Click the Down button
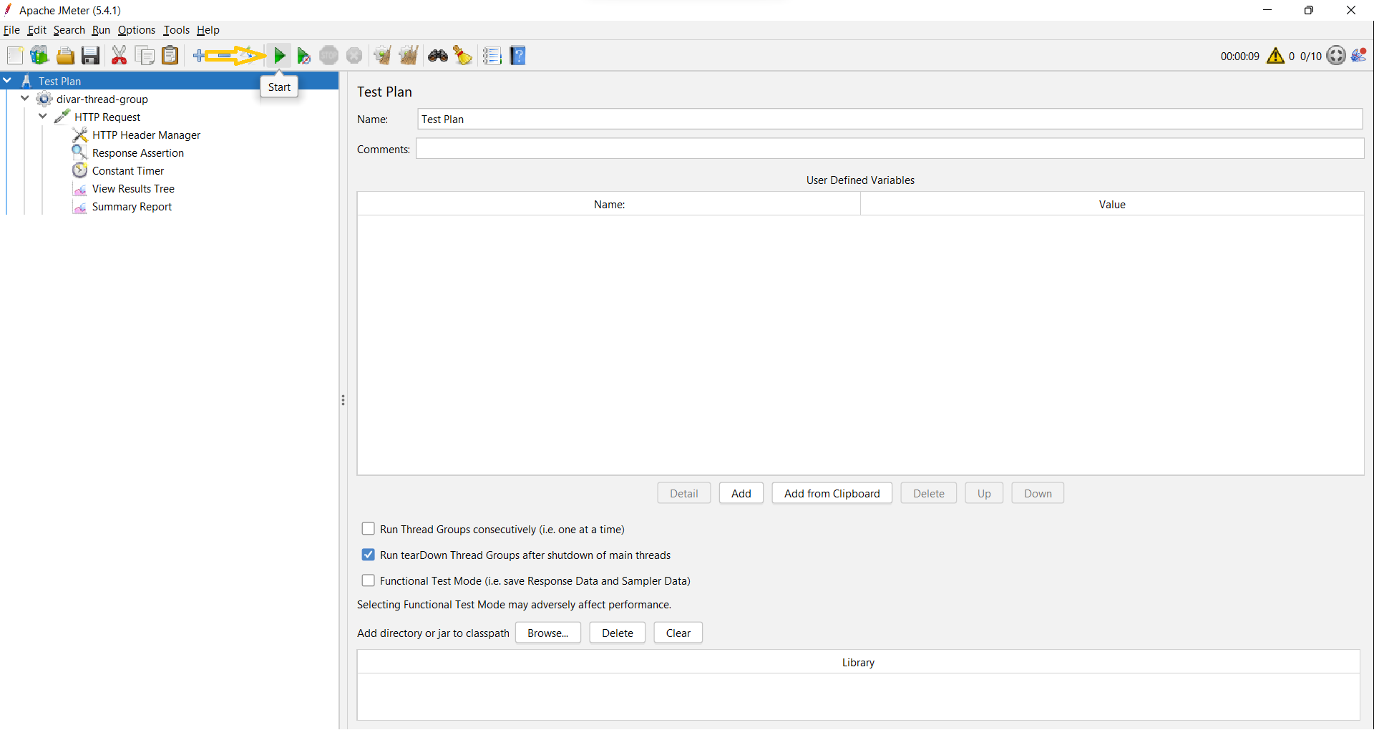Screen dimensions: 1374x730 1038,493
